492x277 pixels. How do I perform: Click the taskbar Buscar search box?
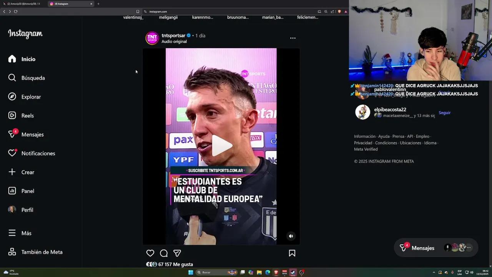click(x=217, y=272)
